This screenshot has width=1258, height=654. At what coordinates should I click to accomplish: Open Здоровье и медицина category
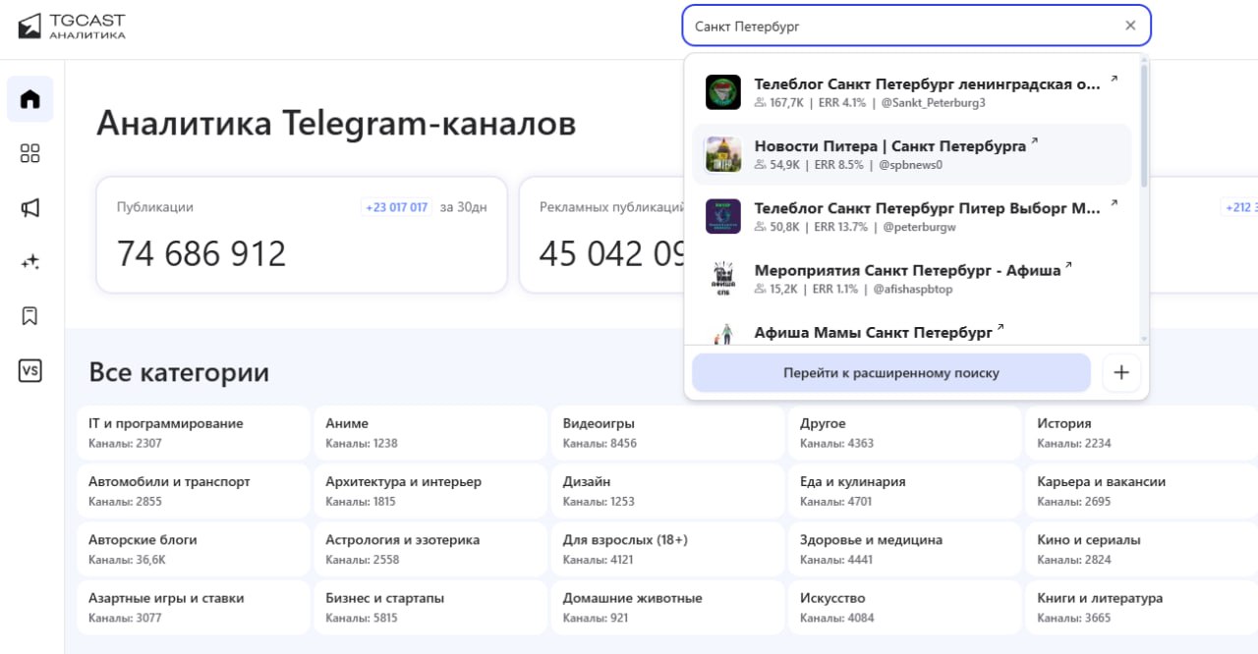click(905, 549)
